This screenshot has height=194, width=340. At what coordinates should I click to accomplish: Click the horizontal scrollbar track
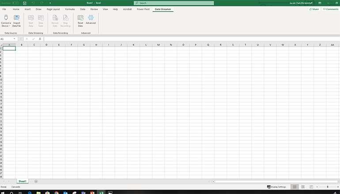pos(276,182)
